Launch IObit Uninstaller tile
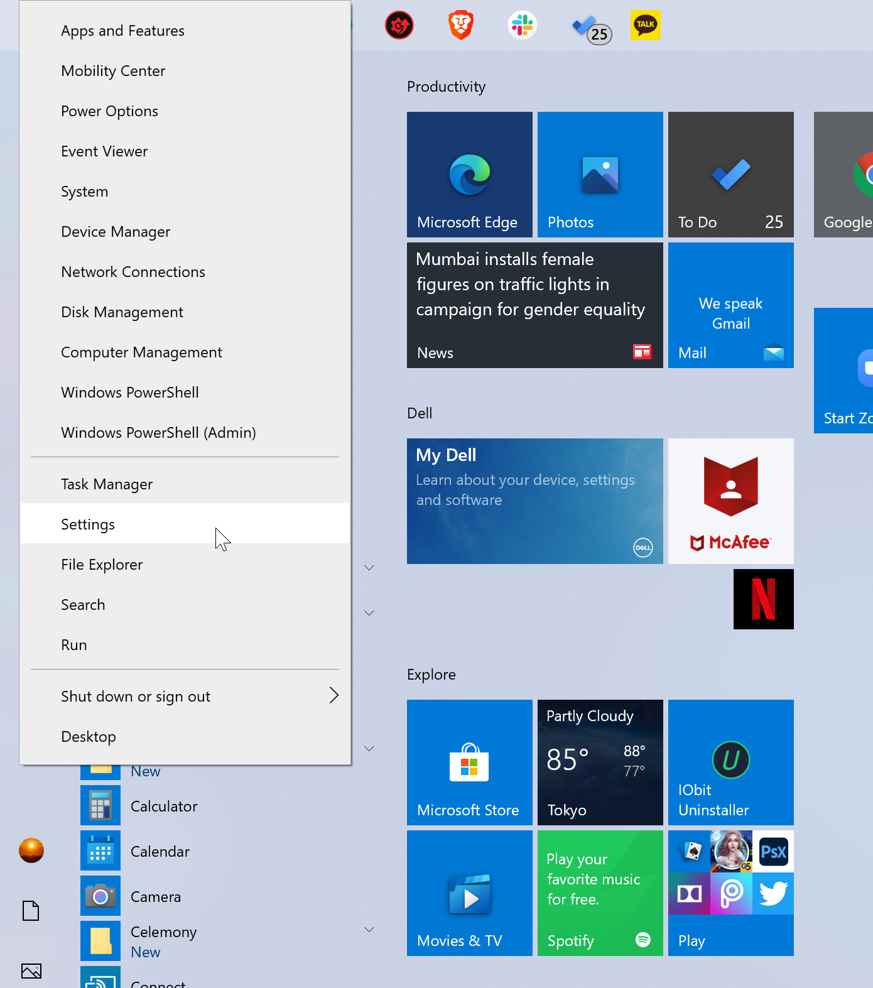Viewport: 873px width, 988px height. [x=731, y=763]
